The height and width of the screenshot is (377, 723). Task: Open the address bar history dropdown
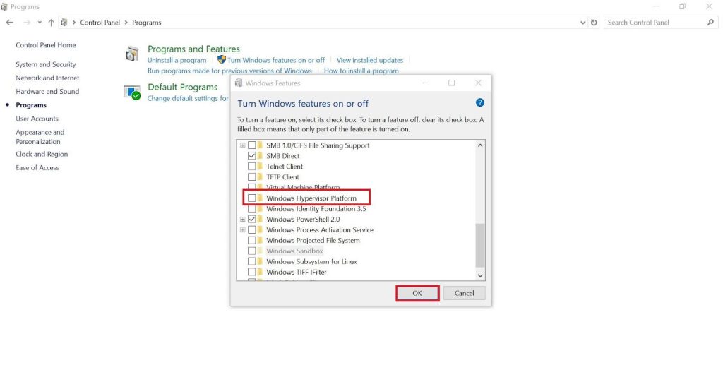click(x=582, y=22)
